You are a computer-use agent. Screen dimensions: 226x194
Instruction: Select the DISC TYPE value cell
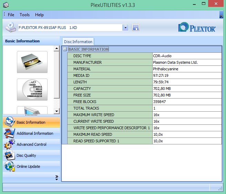186,56
